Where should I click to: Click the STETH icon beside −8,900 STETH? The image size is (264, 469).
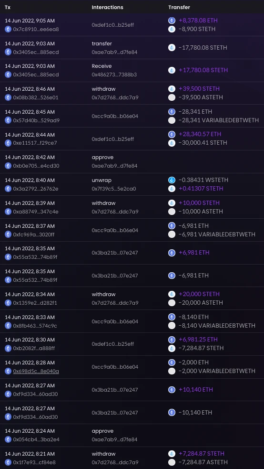tap(172, 29)
